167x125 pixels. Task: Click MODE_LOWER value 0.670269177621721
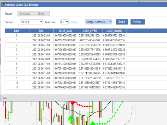[114, 78]
